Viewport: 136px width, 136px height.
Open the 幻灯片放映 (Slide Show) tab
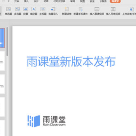(59, 1)
